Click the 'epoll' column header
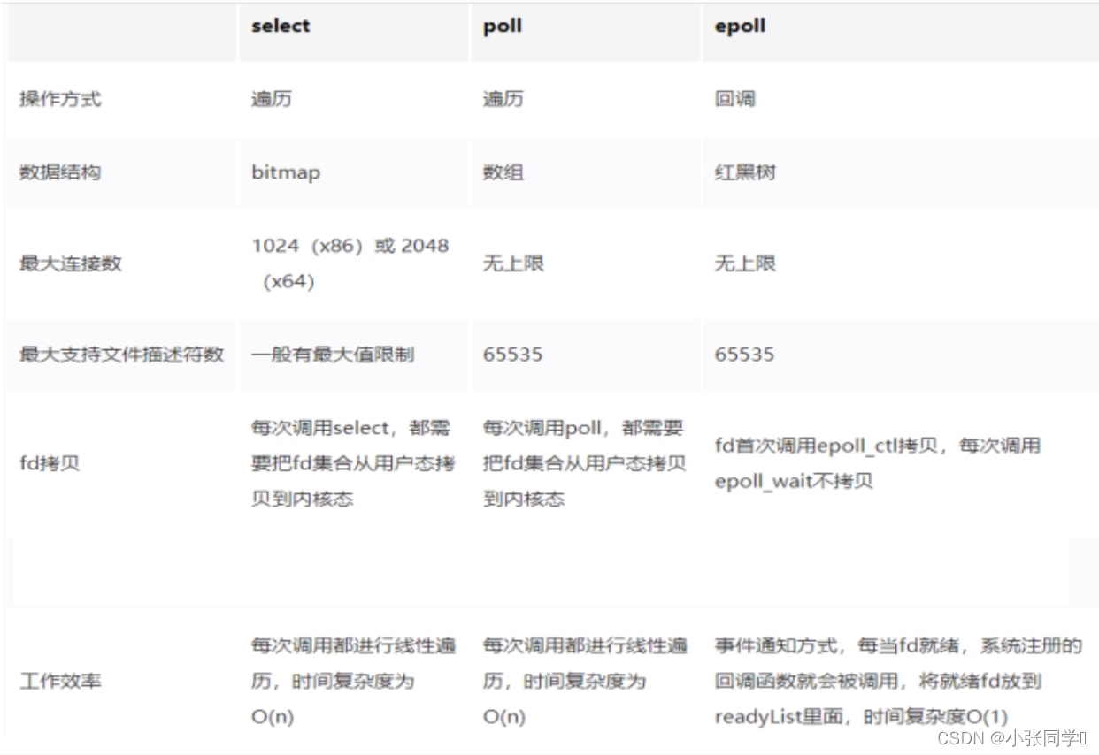 pos(740,27)
